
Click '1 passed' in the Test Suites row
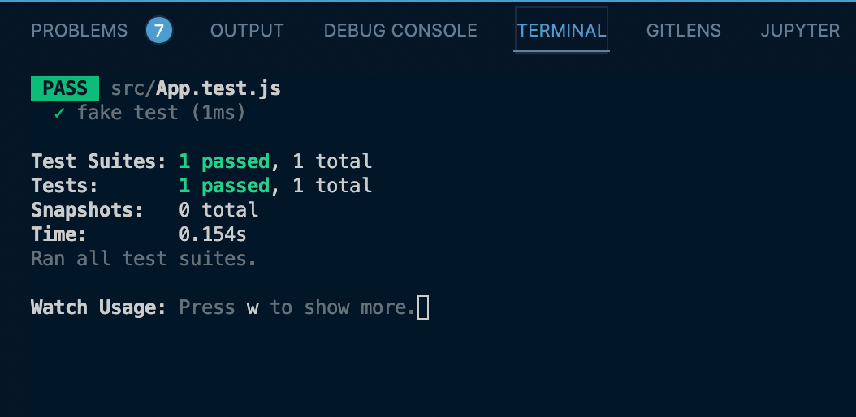point(223,161)
